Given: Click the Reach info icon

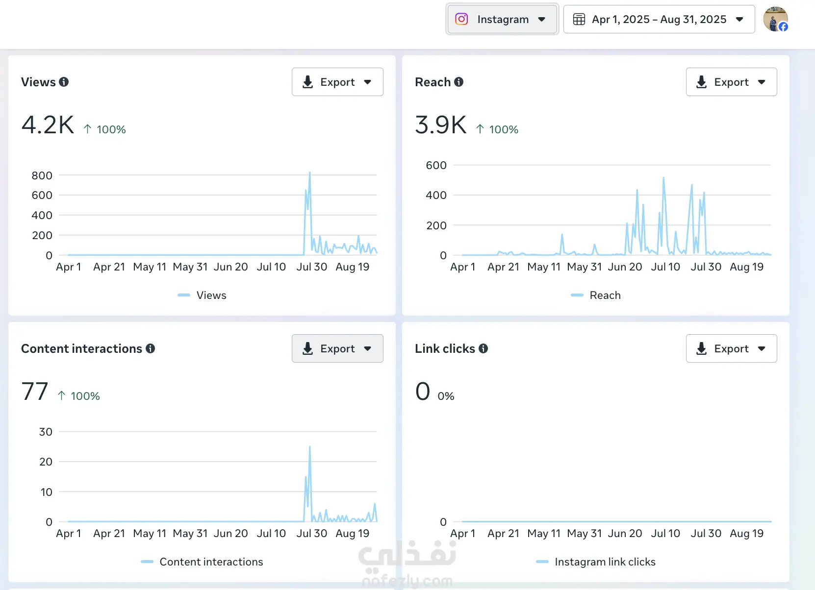Looking at the screenshot, I should pyautogui.click(x=458, y=82).
